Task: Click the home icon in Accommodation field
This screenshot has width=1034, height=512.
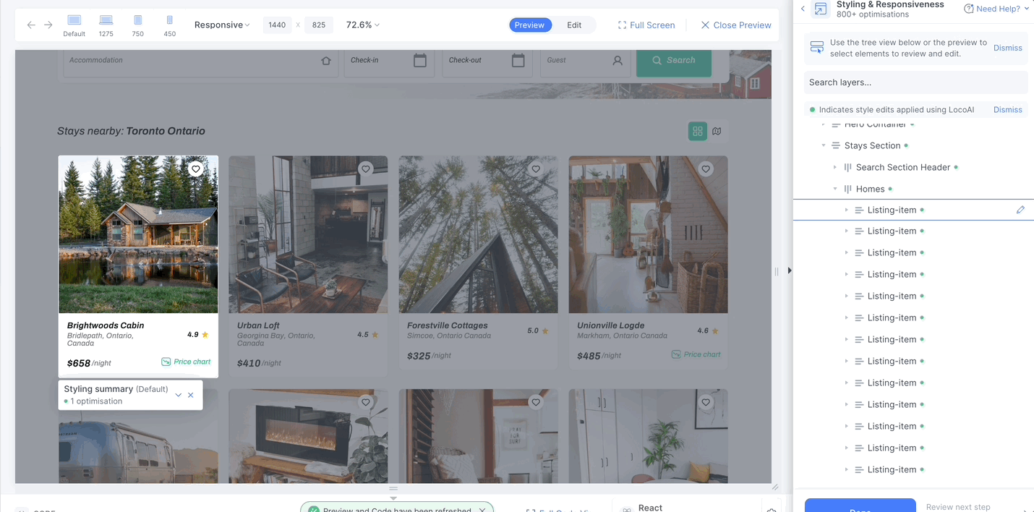Action: (x=326, y=61)
